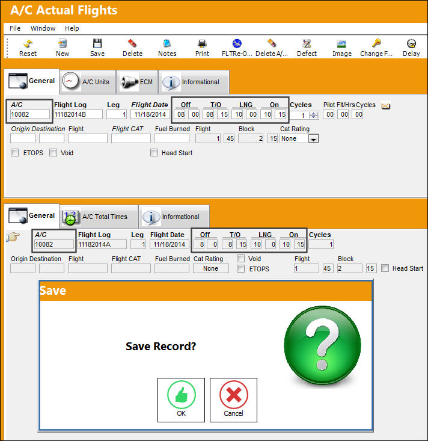Click the Reset toolbar icon

click(x=28, y=43)
